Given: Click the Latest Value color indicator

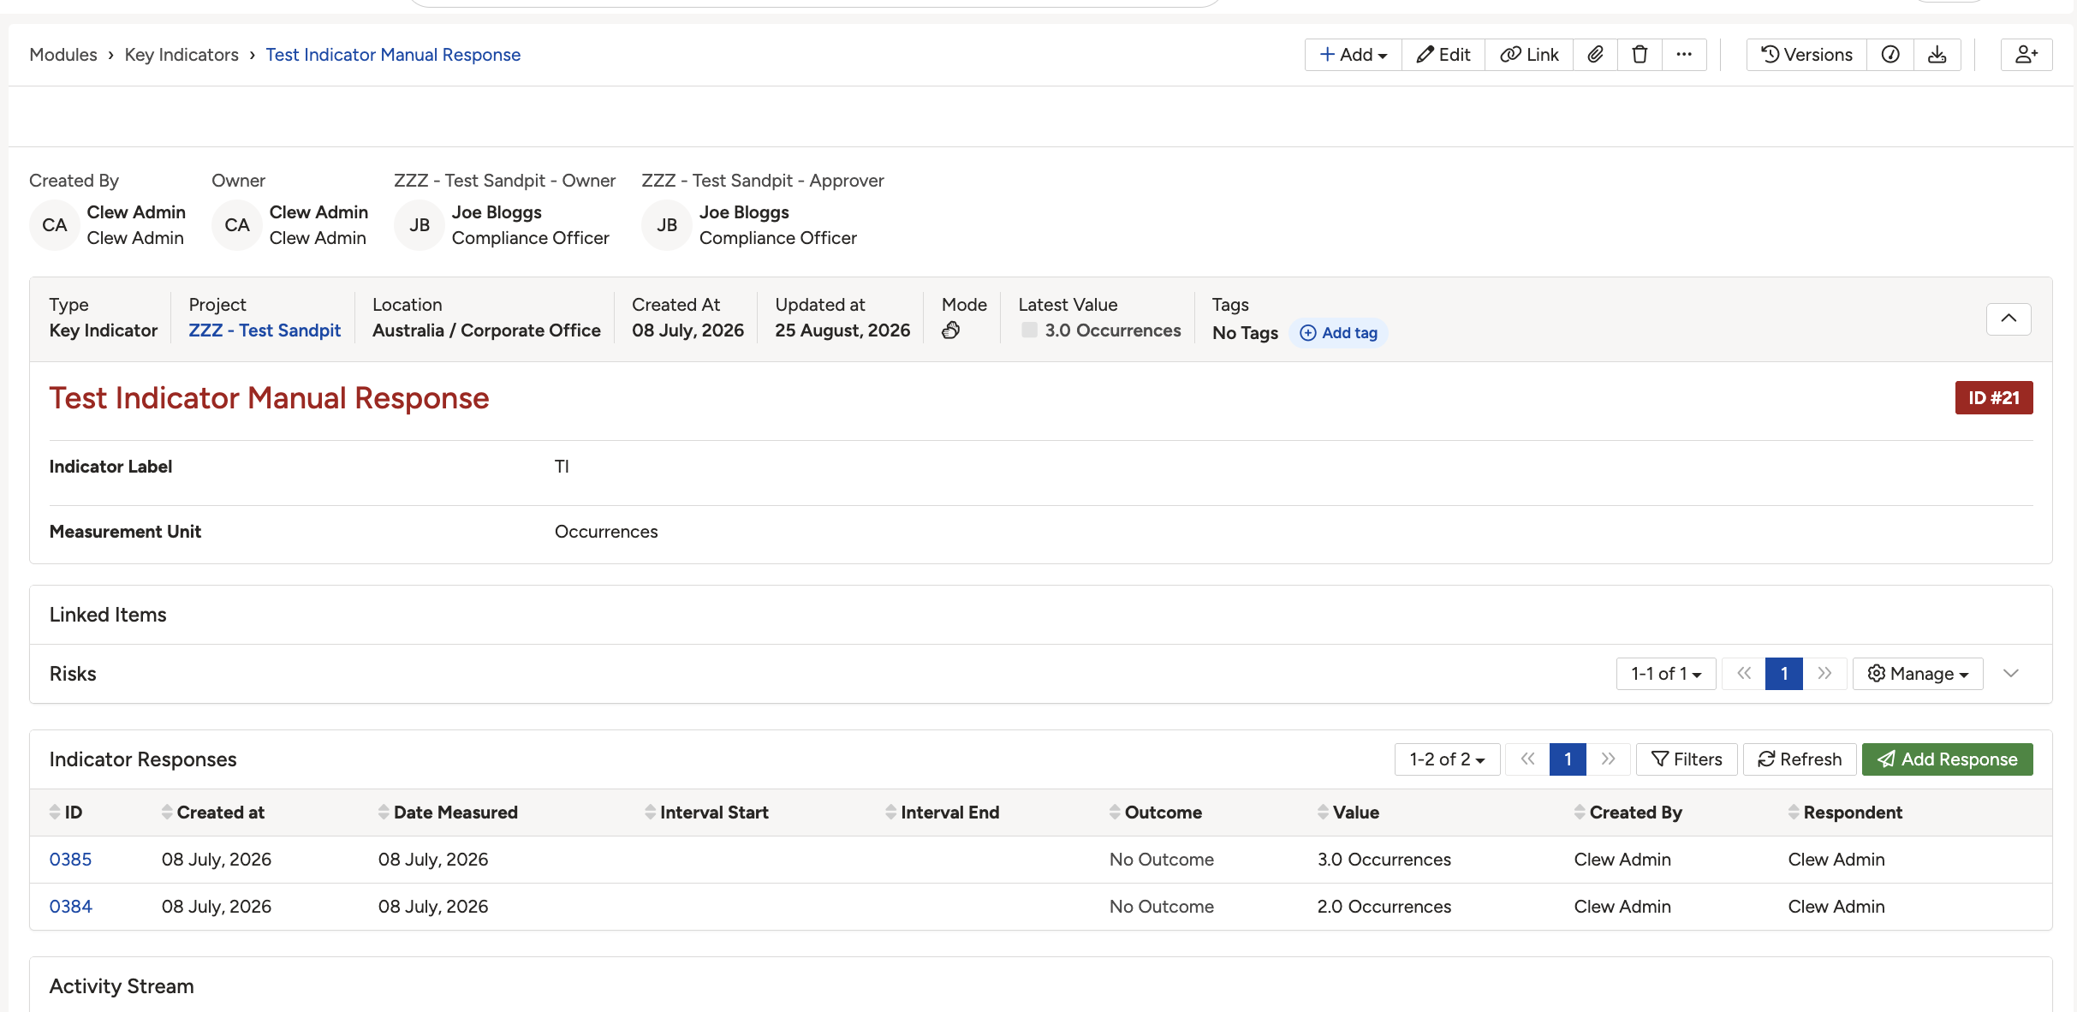Looking at the screenshot, I should coord(1029,330).
